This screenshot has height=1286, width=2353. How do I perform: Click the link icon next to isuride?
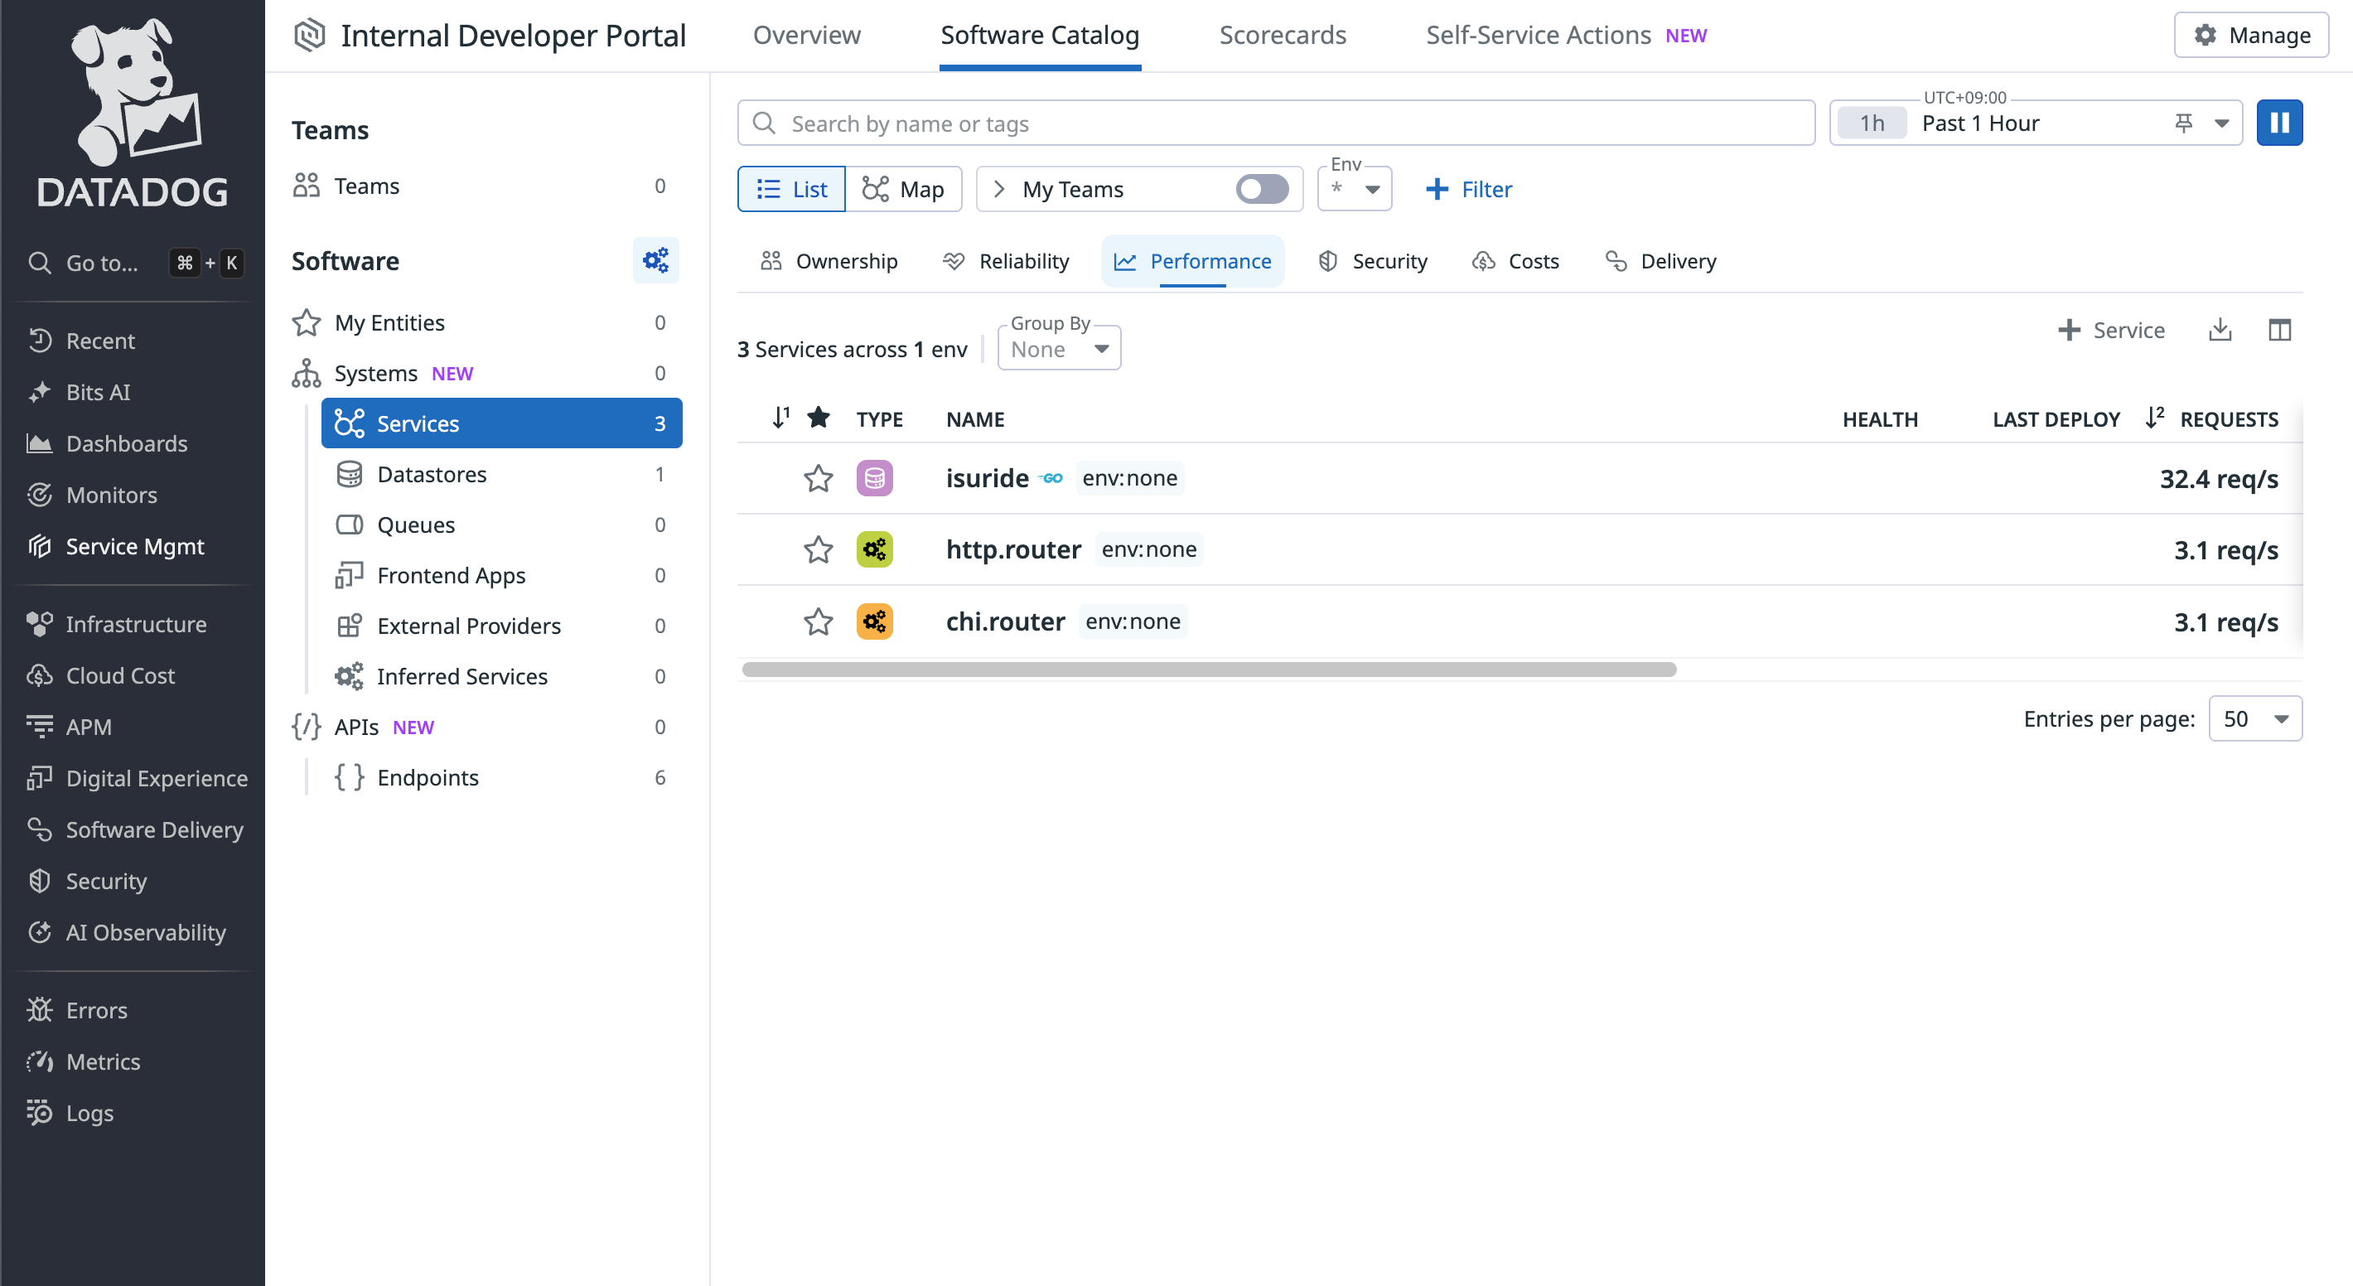click(x=1052, y=477)
